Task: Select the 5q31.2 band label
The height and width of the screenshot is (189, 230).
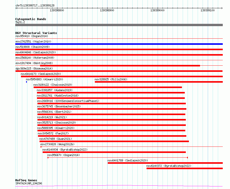Action: [20, 22]
